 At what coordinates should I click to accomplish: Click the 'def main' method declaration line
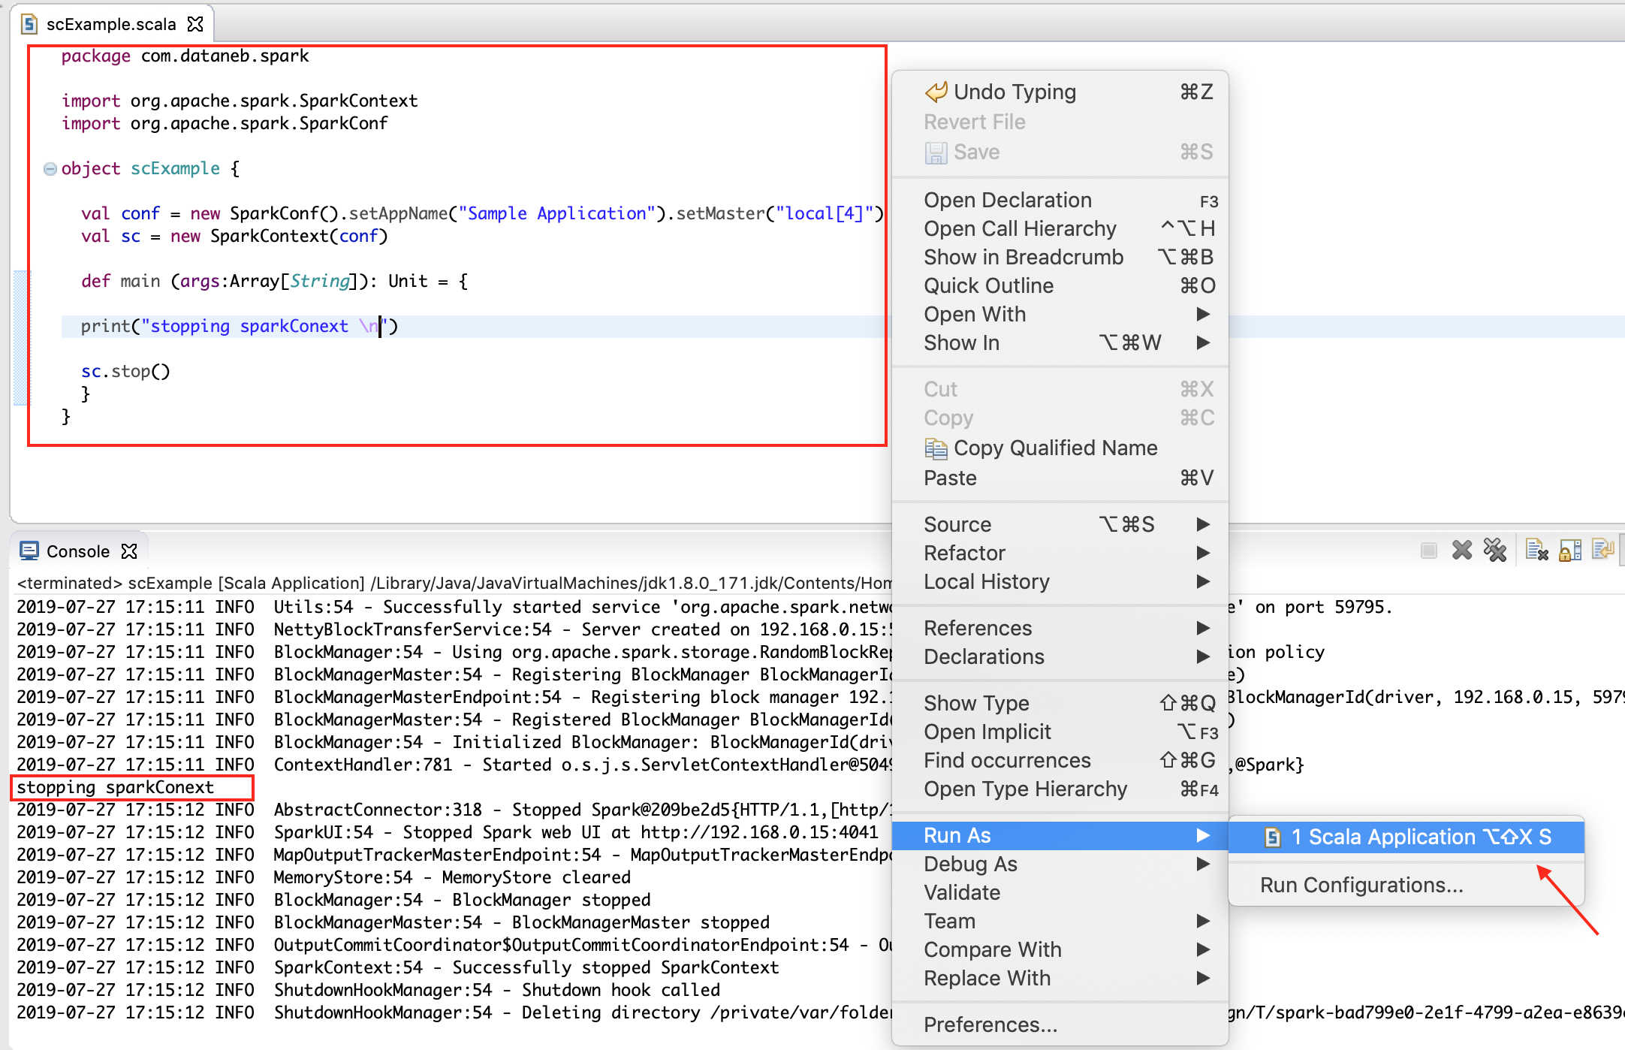tap(275, 281)
